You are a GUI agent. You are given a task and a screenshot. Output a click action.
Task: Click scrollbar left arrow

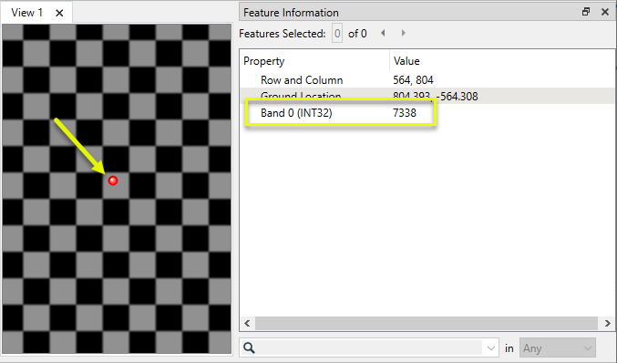[x=247, y=323]
